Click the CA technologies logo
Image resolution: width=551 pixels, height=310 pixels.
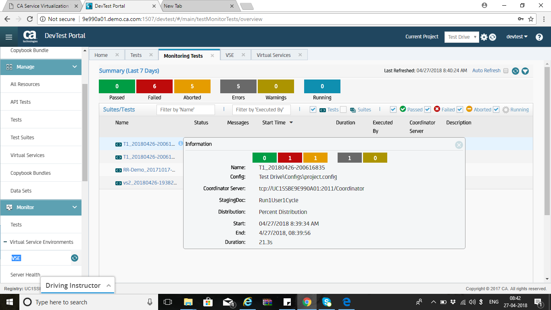[x=30, y=36]
